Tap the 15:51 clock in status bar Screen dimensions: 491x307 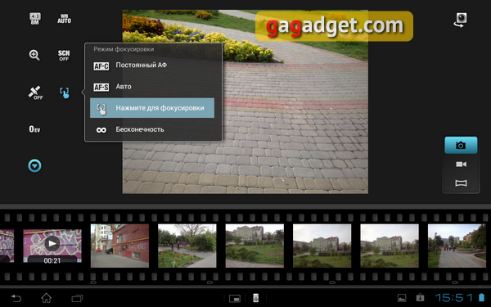tap(453, 298)
